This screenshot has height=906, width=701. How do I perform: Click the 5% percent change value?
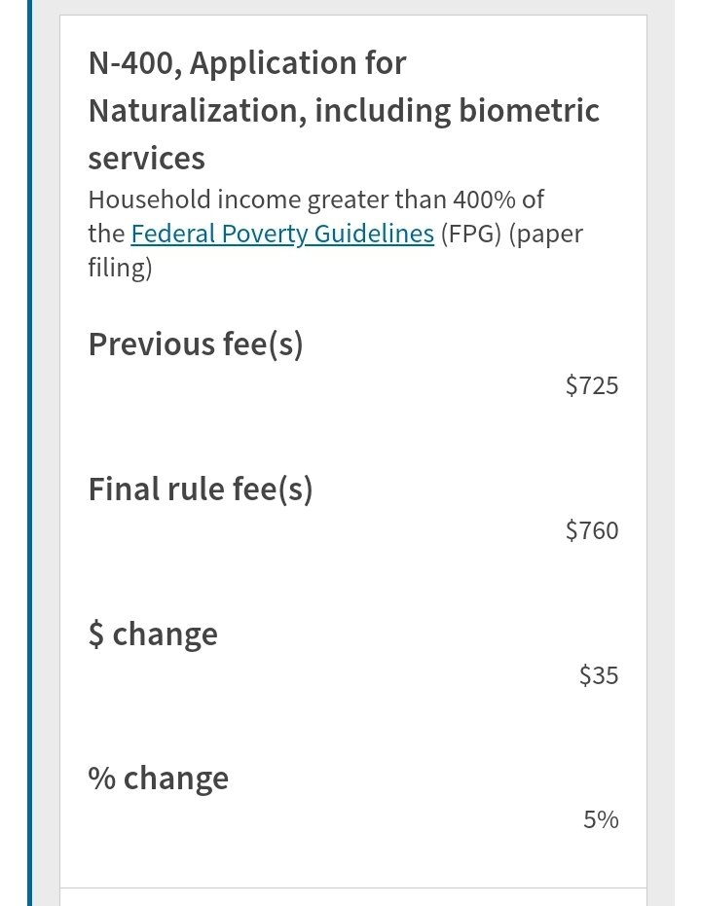(x=601, y=820)
